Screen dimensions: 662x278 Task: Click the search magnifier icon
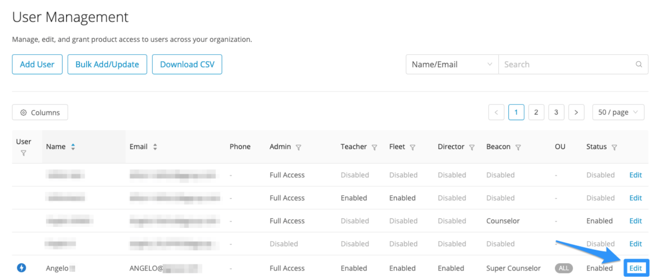[638, 64]
